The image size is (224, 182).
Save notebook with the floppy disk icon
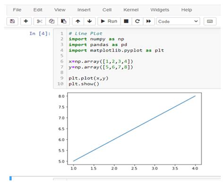tap(12, 21)
